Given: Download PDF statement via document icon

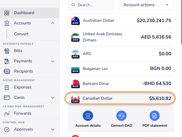Looking at the screenshot, I should pyautogui.click(x=155, y=116).
